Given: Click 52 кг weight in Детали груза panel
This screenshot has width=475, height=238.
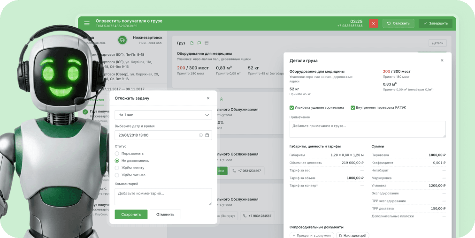Looking at the screenshot, I should point(294,89).
